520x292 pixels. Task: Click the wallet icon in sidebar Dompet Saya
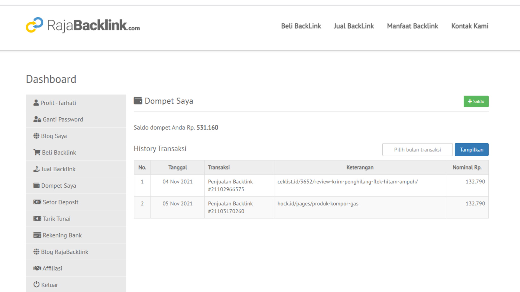pos(36,186)
